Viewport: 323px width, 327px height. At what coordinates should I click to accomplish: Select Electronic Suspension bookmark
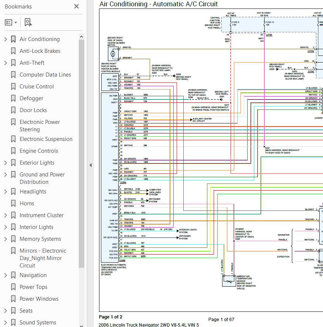[x=46, y=139]
